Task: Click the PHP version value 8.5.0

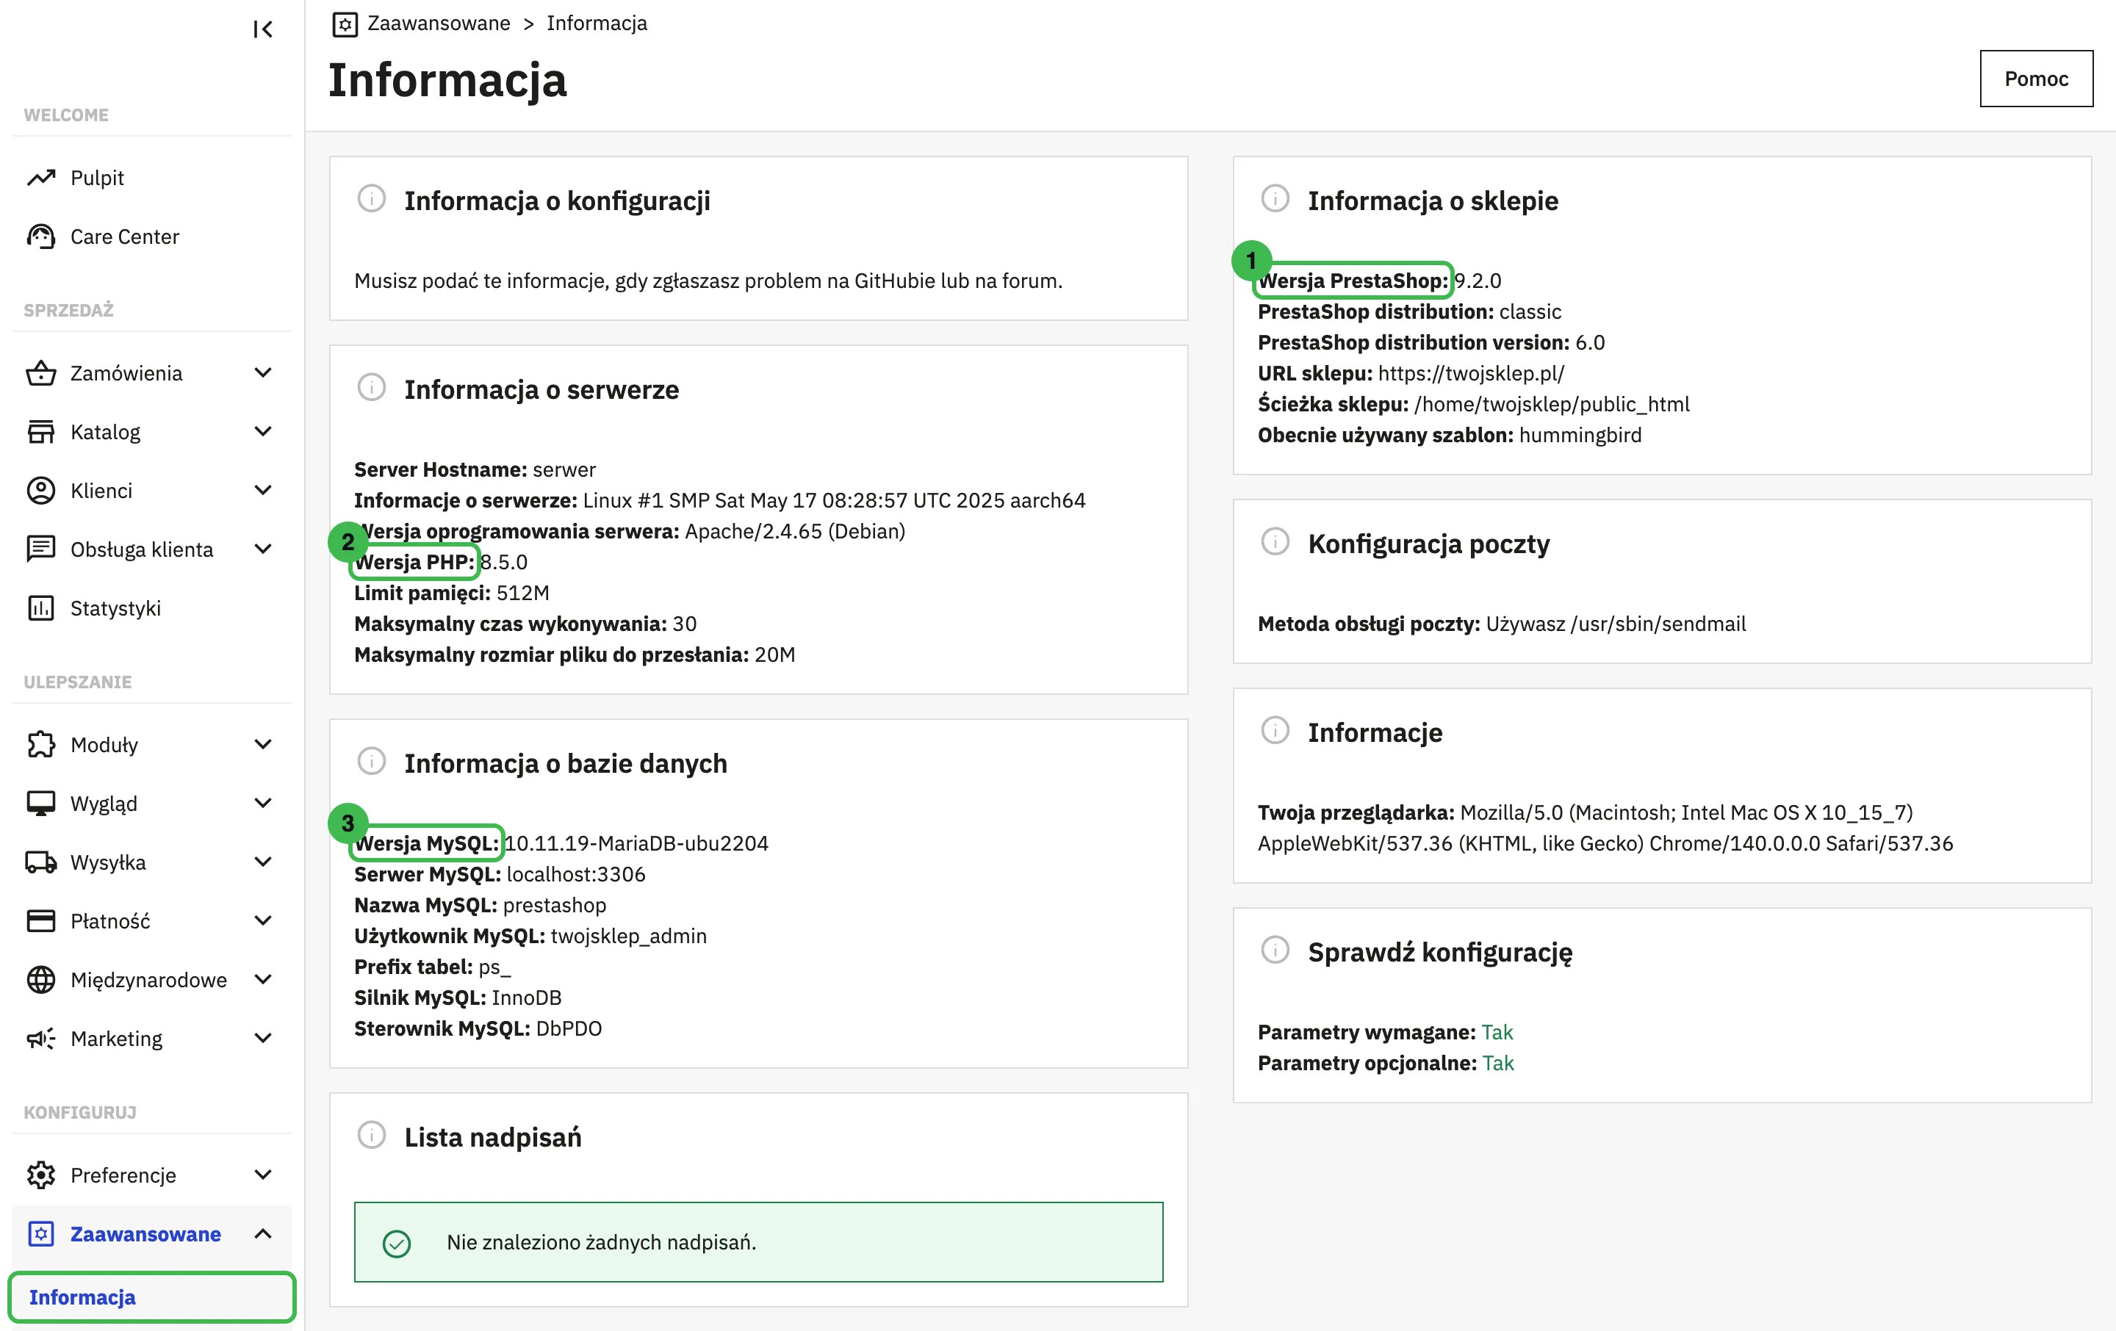Action: coord(505,562)
